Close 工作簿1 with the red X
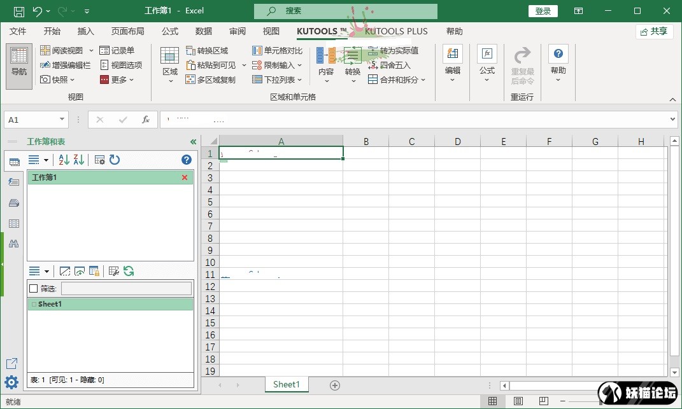 [x=185, y=177]
